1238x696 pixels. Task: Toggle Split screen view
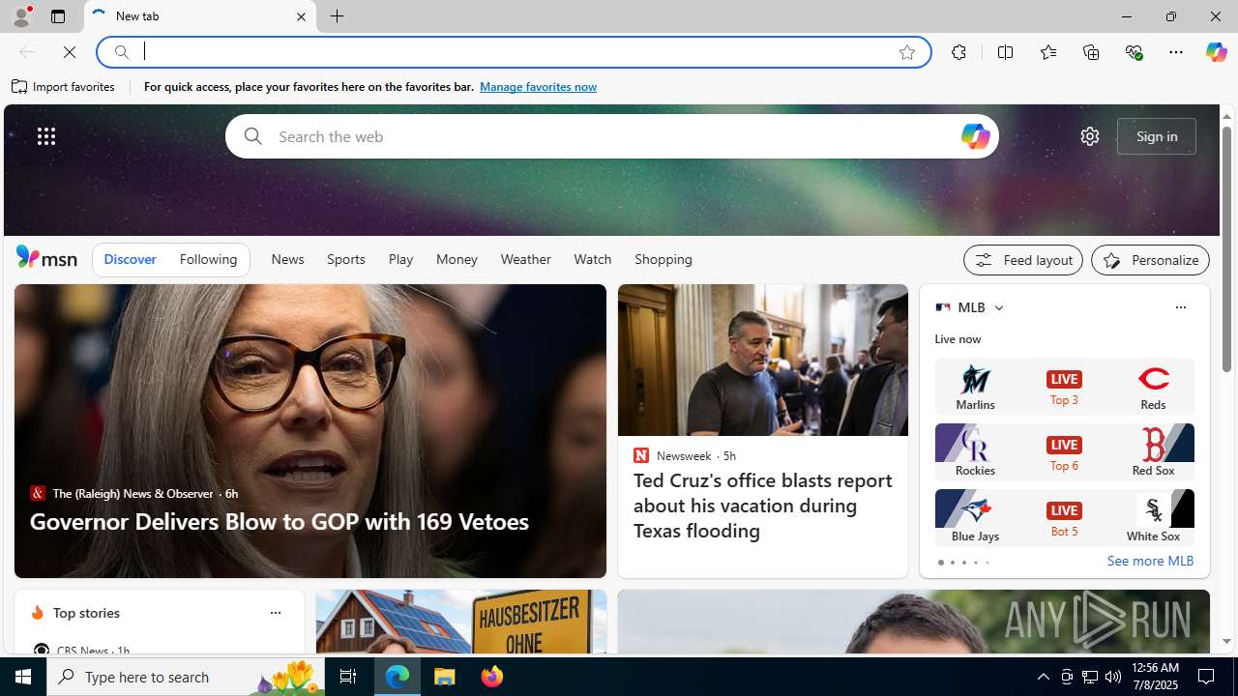(1005, 52)
